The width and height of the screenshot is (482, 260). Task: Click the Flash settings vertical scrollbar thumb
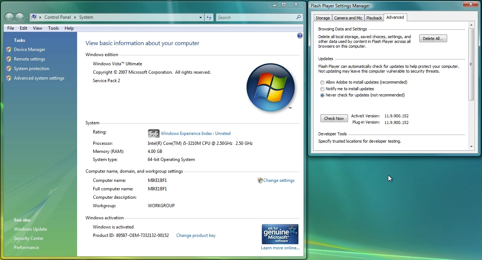[471, 64]
